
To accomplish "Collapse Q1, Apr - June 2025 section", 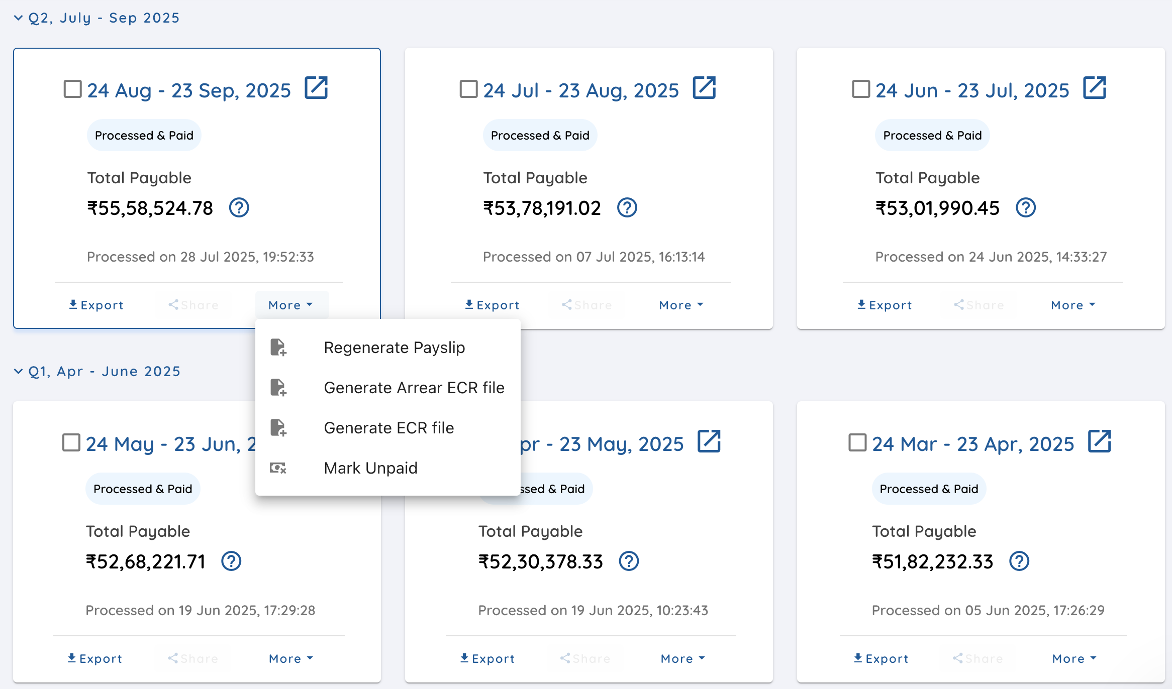I will [19, 372].
